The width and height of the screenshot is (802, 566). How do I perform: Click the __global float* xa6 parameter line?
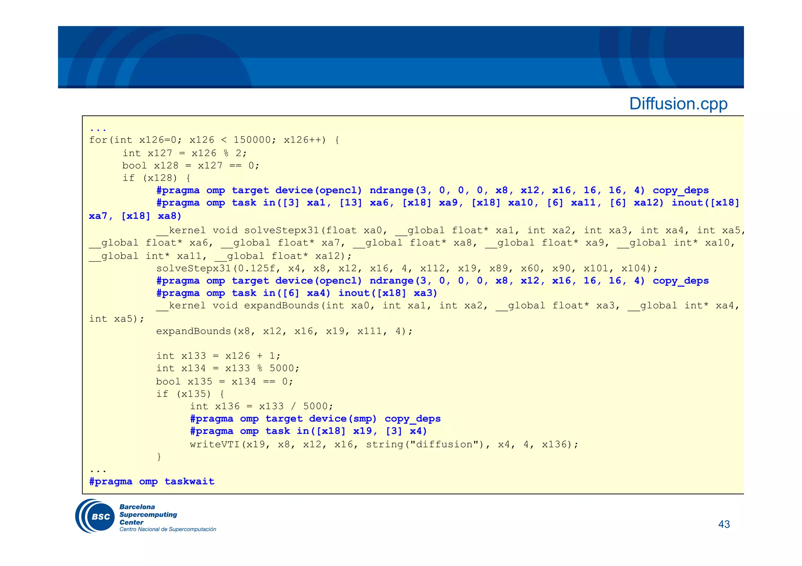pyautogui.click(x=412, y=243)
